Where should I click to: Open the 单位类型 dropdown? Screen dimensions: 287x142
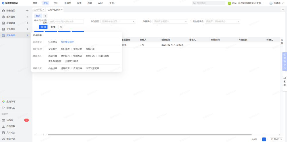click(118, 21)
